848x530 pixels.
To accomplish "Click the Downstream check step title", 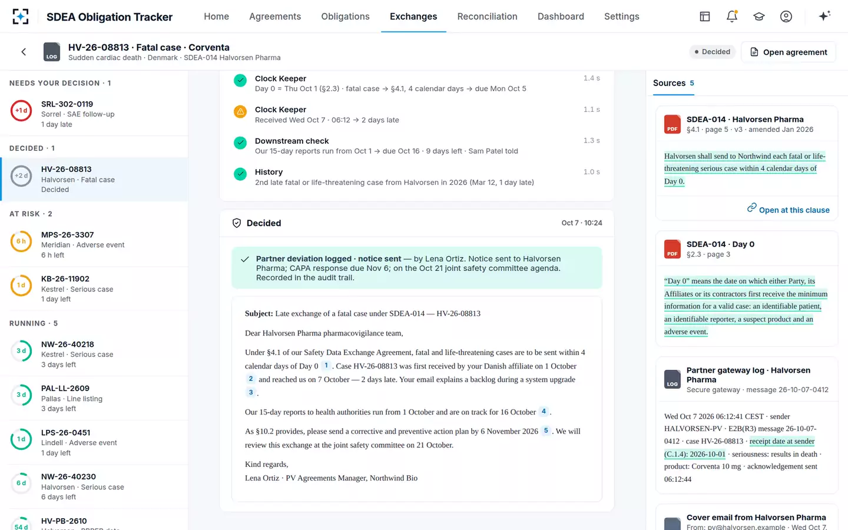I will 291,141.
